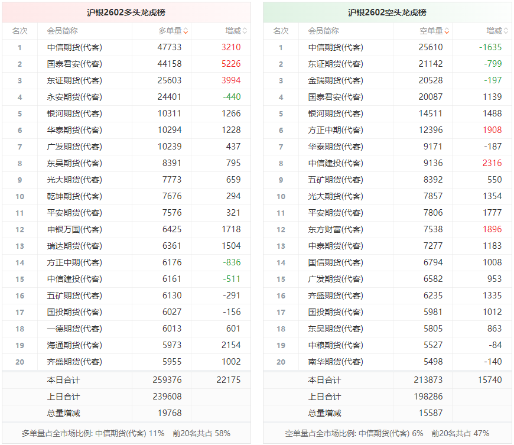Select 中信建投(代客) in long table
514x445 pixels.
coord(74,279)
